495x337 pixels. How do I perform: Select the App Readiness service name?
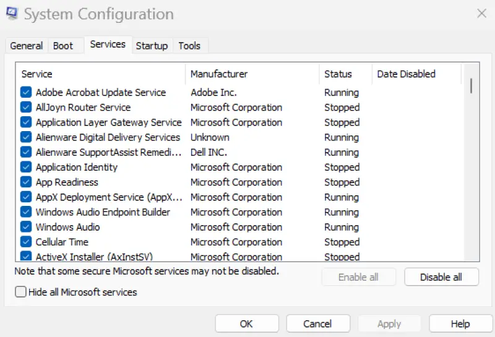[x=67, y=182]
